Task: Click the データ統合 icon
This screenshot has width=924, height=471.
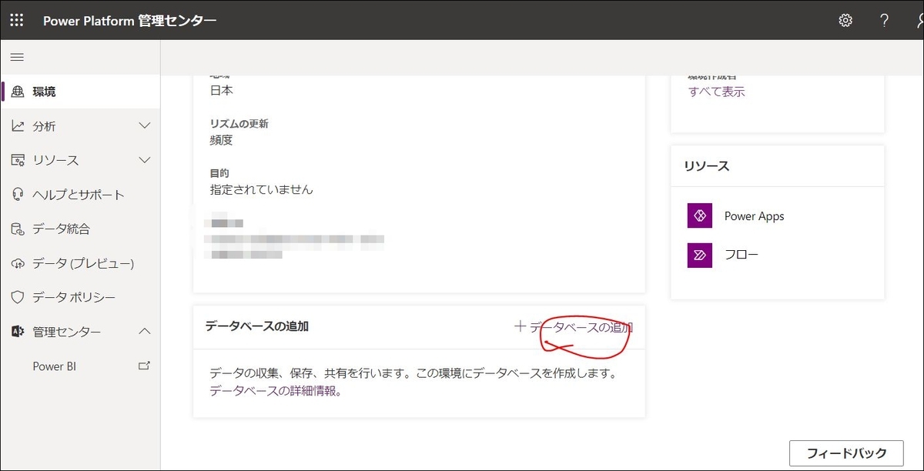Action: click(18, 229)
